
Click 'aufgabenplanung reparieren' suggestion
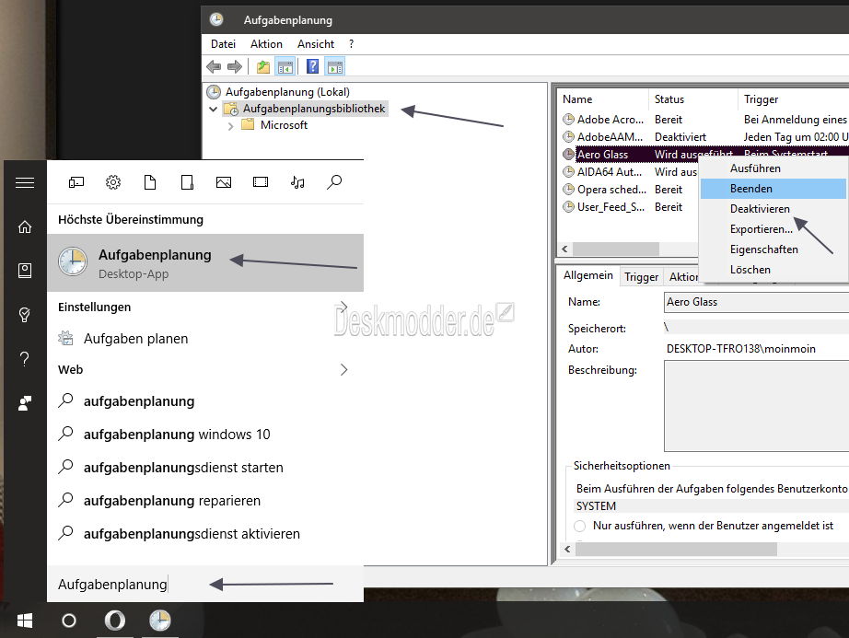click(205, 501)
